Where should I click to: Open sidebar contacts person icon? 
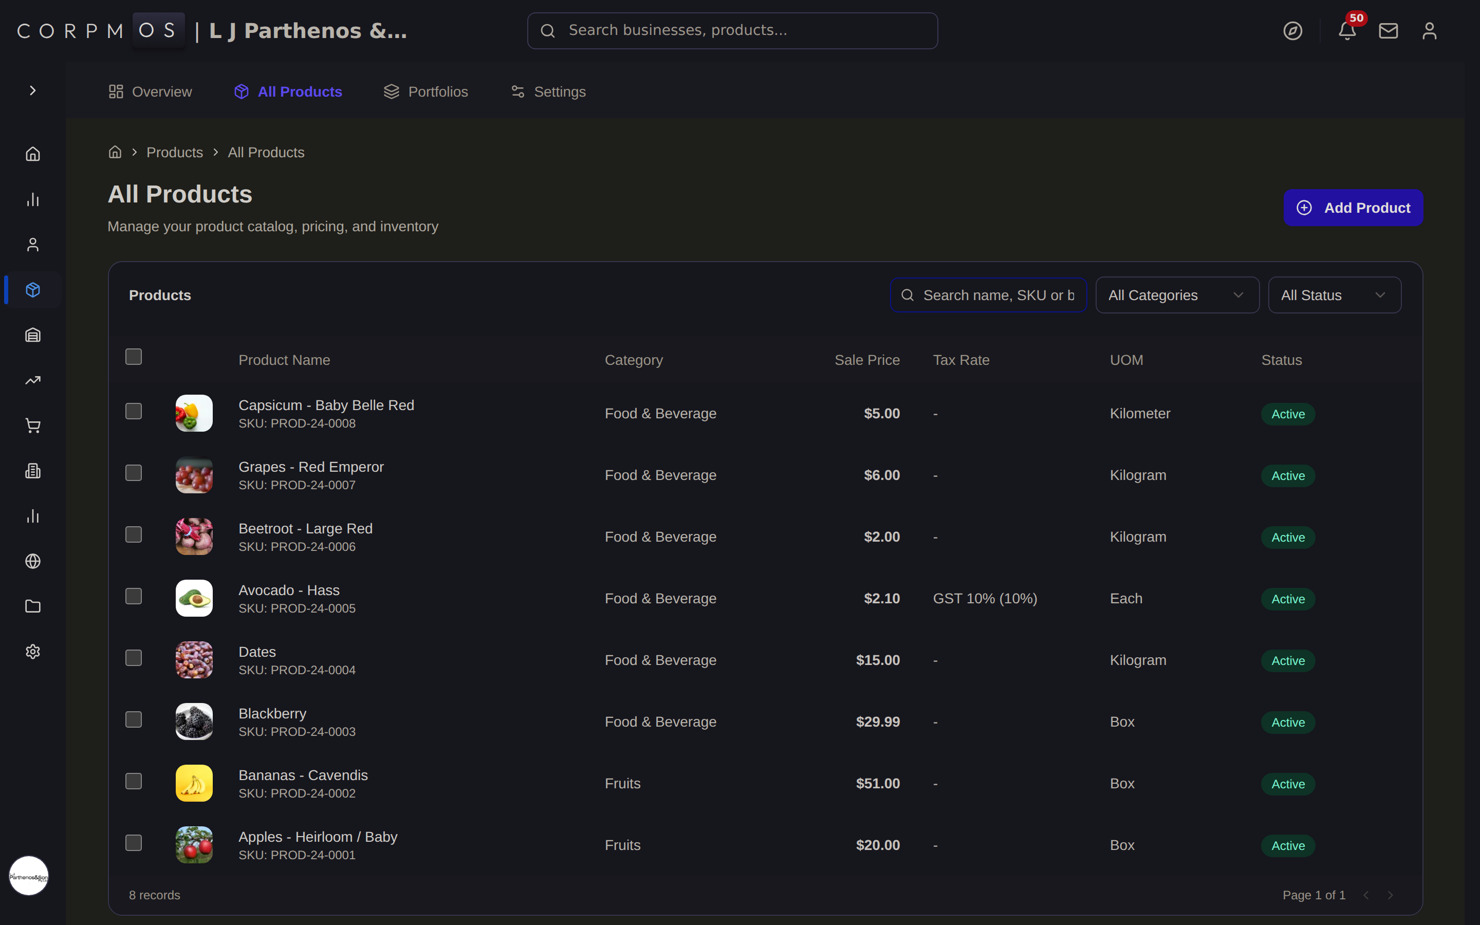tap(33, 245)
